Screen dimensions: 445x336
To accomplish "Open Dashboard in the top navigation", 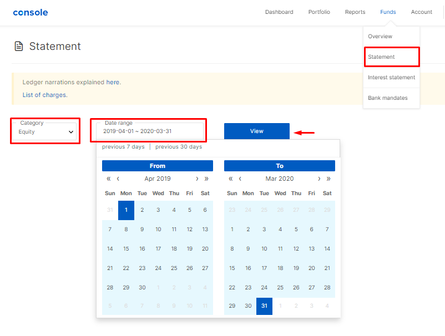I will (x=279, y=12).
